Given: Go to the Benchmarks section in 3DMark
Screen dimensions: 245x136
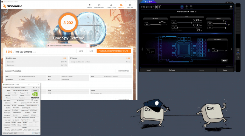Looking at the screenshot, I should [x=99, y=6].
